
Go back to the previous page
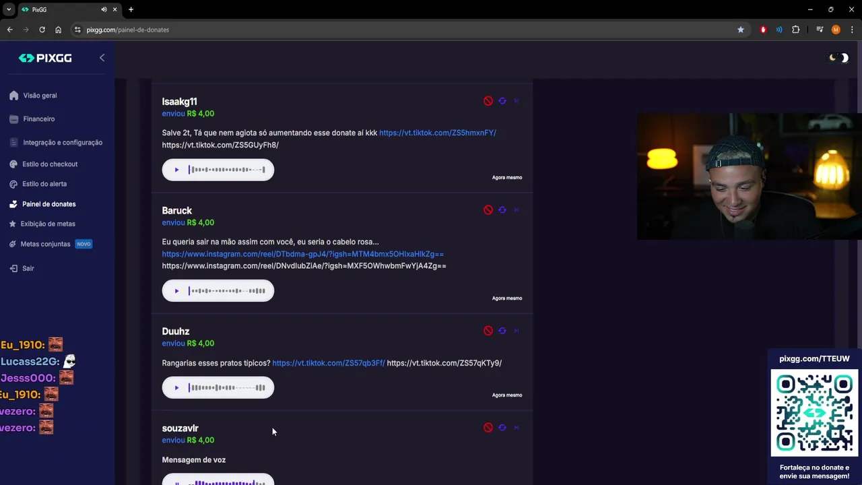(9, 30)
